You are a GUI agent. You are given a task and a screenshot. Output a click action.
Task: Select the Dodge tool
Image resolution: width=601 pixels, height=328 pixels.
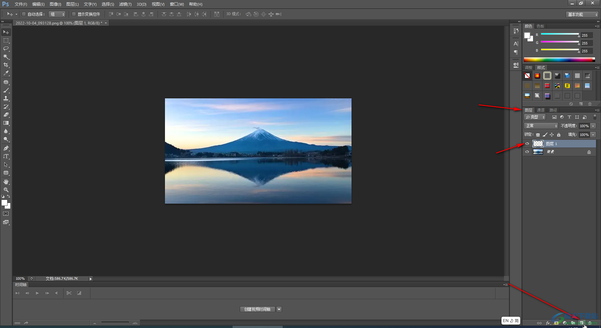pyautogui.click(x=6, y=139)
